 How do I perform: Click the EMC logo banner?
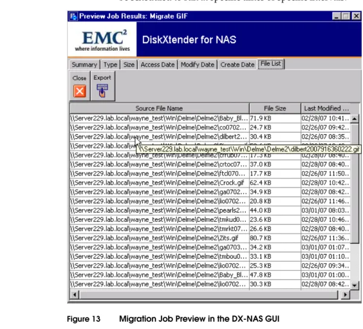[102, 39]
